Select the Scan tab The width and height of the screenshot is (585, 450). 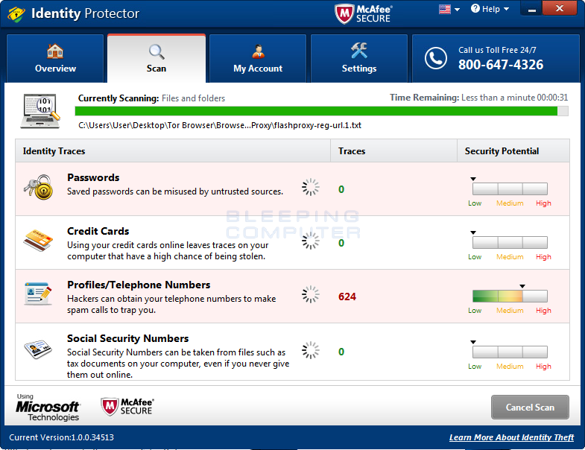pos(156,59)
